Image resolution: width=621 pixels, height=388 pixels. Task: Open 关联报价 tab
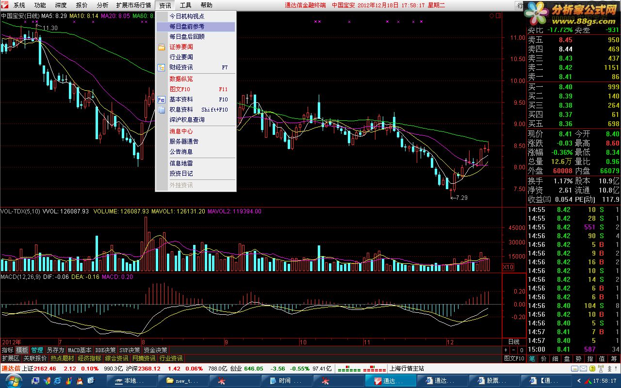point(35,358)
